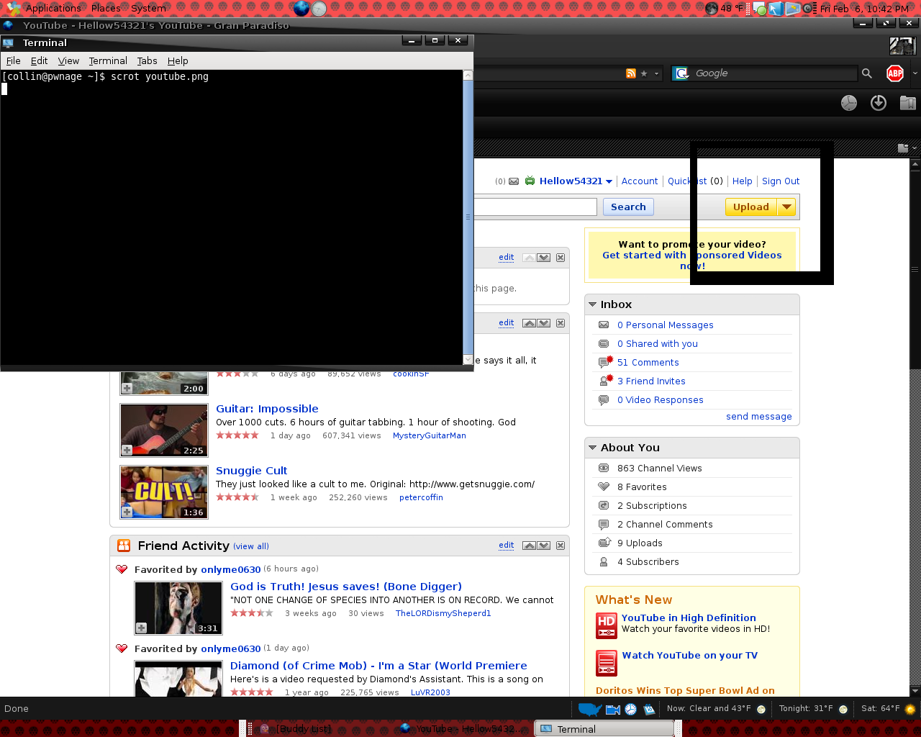Click the video camera status bar icon

point(613,710)
